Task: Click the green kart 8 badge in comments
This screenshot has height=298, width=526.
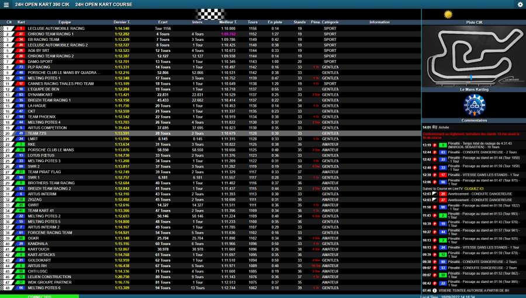Action: pyautogui.click(x=443, y=145)
